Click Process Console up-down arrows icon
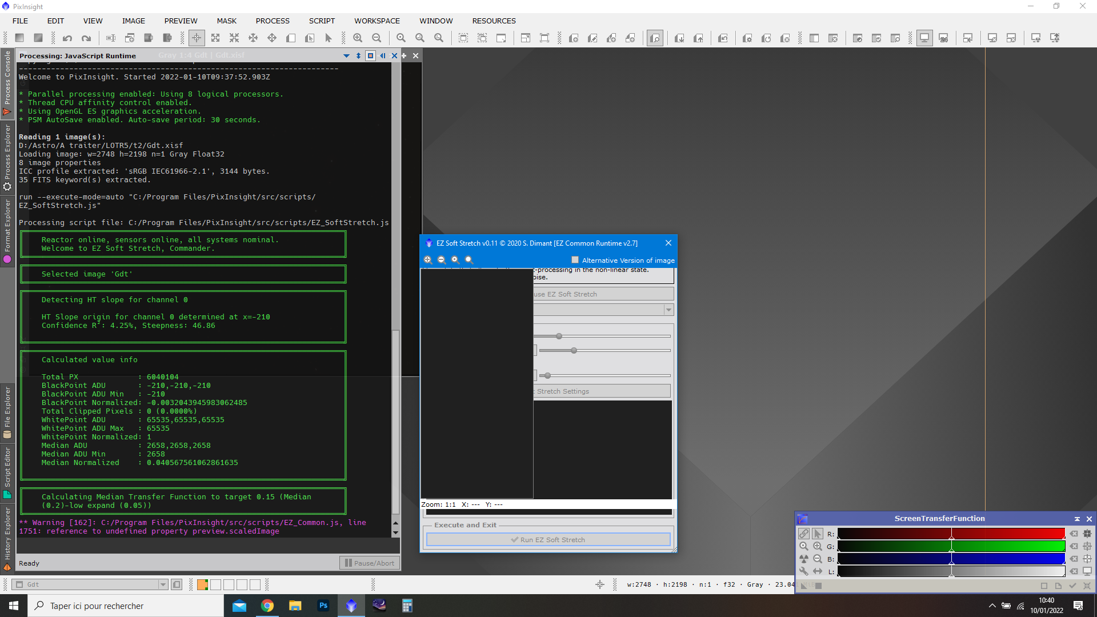This screenshot has width=1097, height=617. click(358, 55)
